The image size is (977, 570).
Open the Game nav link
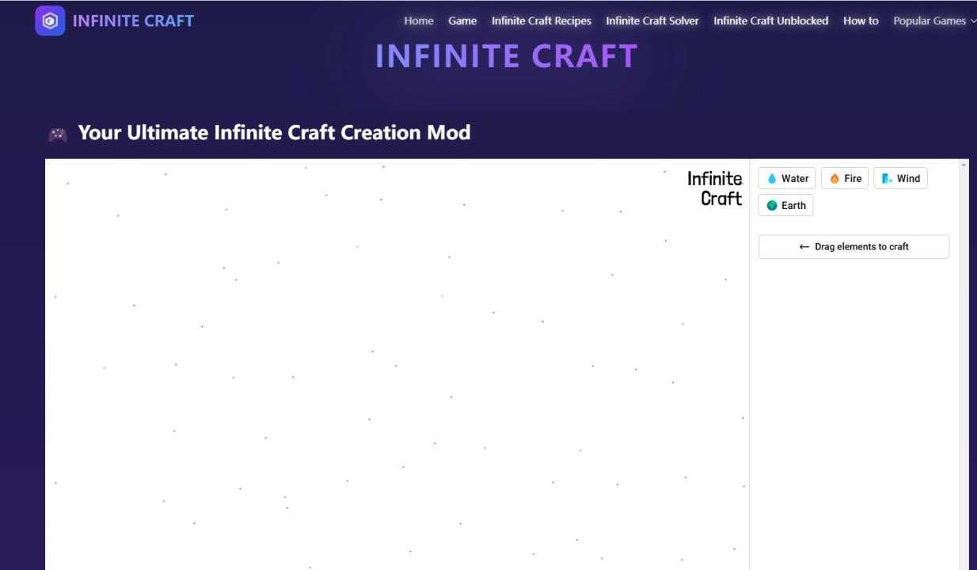(x=462, y=21)
